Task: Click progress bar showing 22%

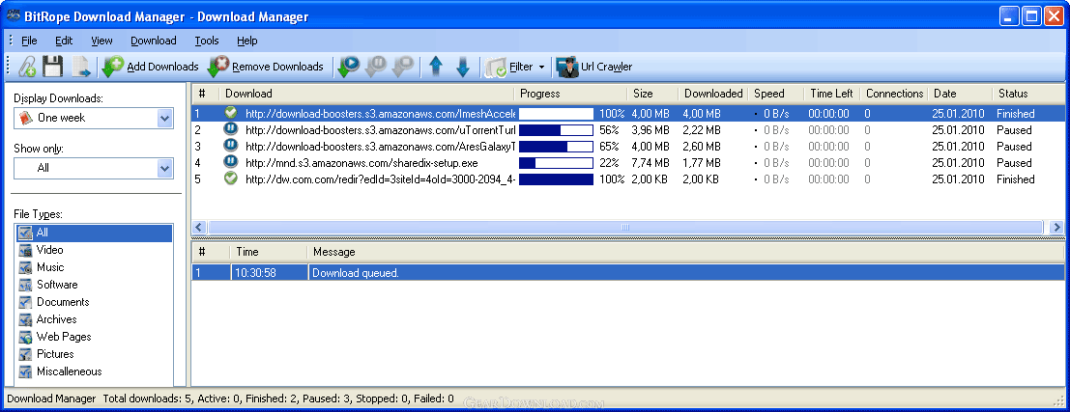Action: coord(556,163)
